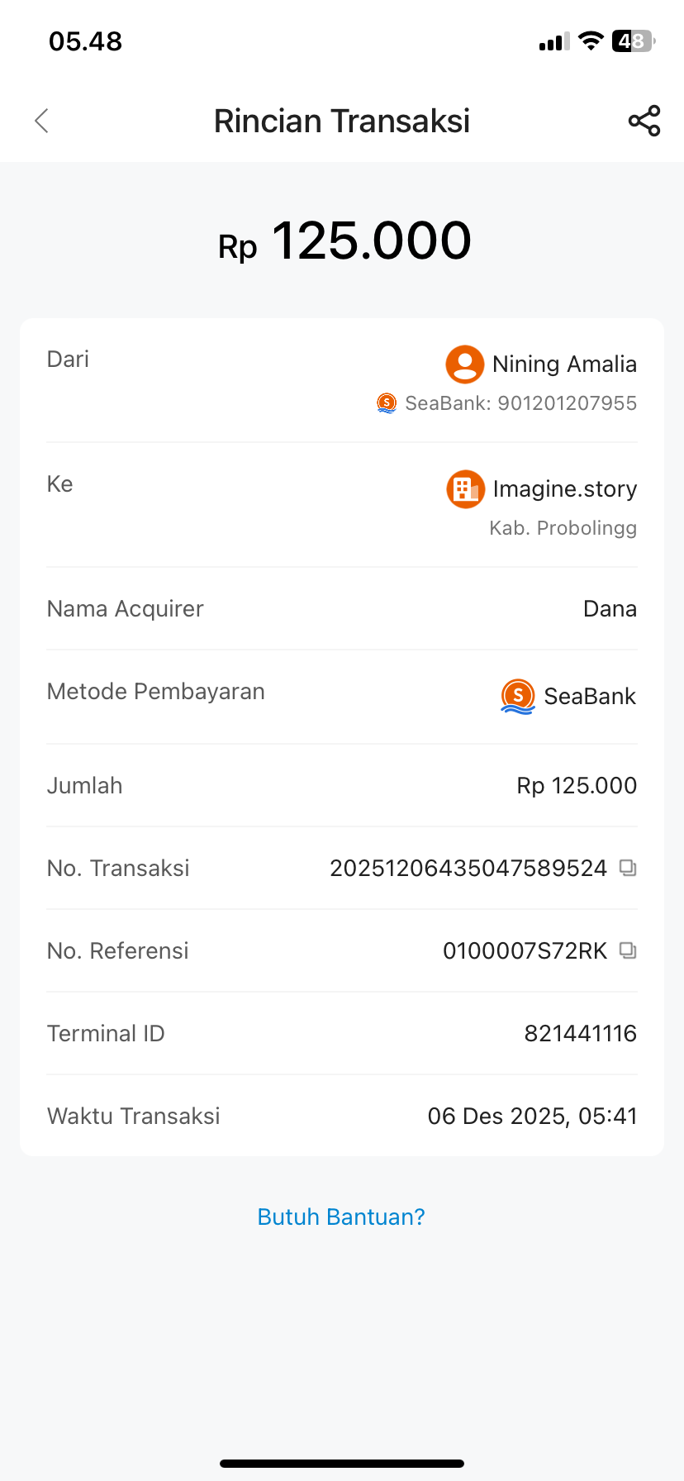
Task: Tap the battery indicator in status bar
Action: tap(633, 41)
